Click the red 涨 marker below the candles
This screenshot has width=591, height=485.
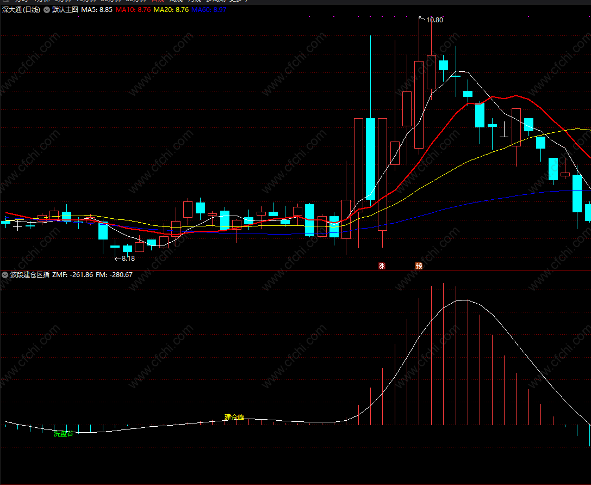coord(382,266)
